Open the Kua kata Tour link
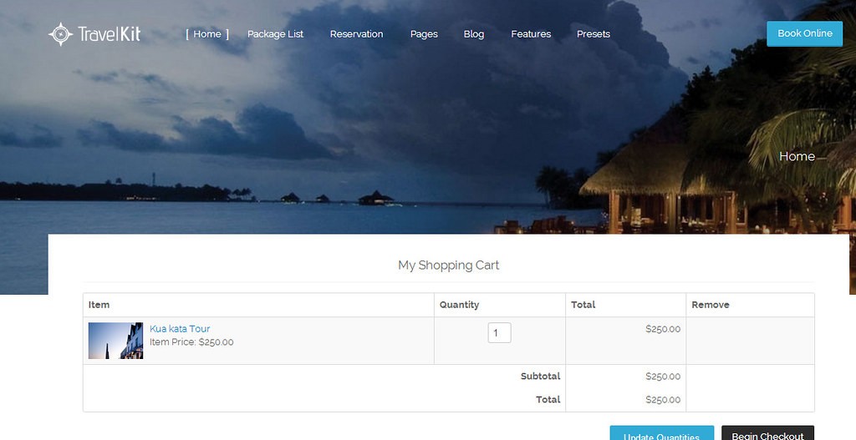Screen dimensions: 856x440 point(180,329)
